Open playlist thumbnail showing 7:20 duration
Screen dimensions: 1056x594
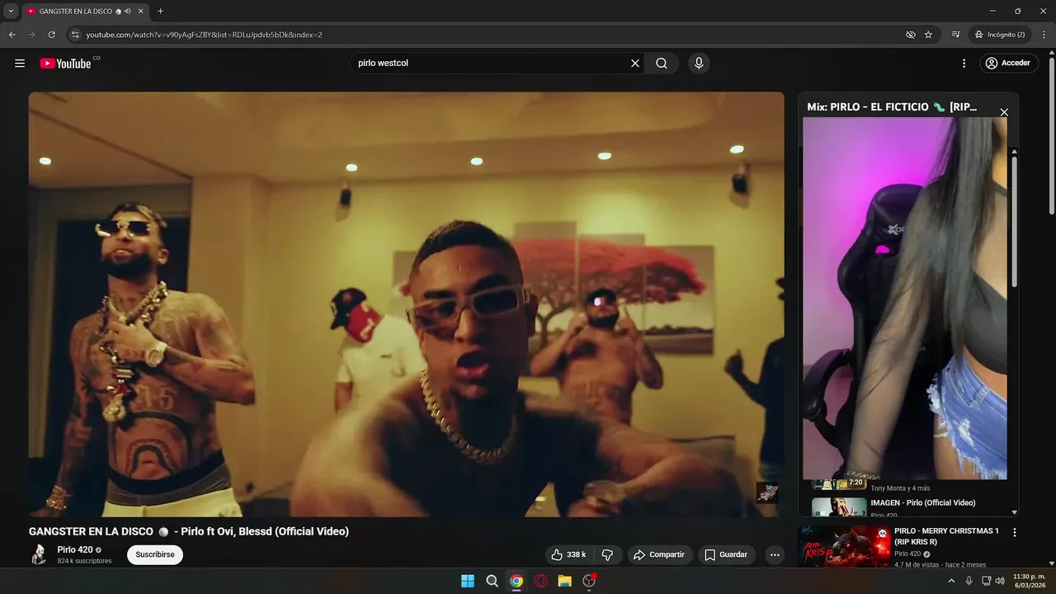pos(839,484)
